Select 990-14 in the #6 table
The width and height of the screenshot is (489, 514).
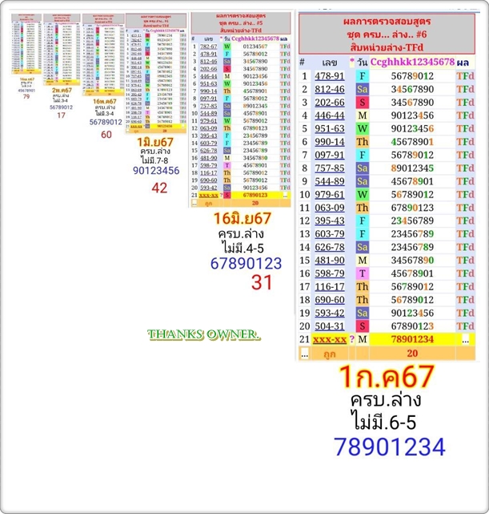pos(330,142)
